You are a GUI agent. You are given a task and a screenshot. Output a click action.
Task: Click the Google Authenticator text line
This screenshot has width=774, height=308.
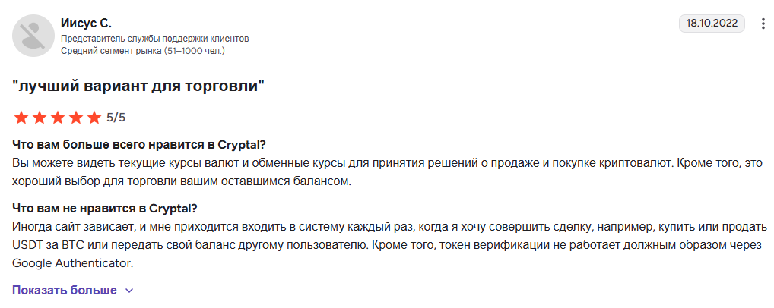pos(73,263)
